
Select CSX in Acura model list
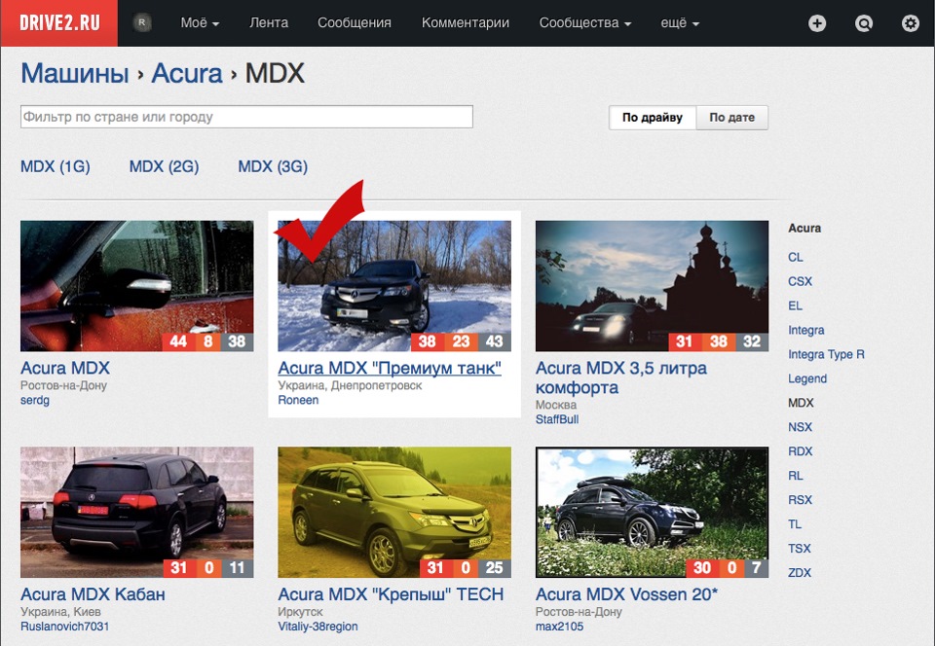pos(800,281)
